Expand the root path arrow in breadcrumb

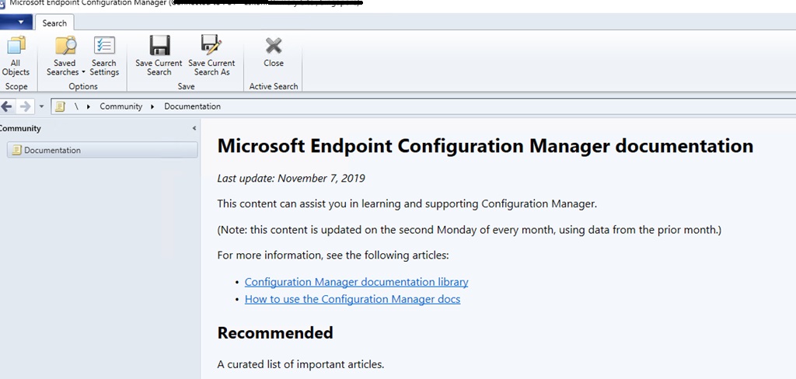pyautogui.click(x=89, y=106)
